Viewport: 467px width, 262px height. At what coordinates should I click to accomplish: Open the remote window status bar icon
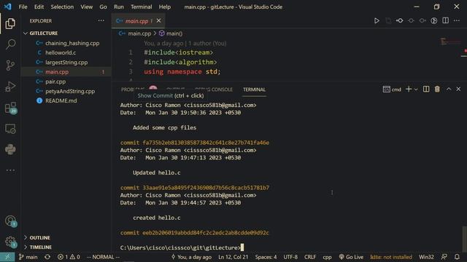pyautogui.click(x=7, y=257)
